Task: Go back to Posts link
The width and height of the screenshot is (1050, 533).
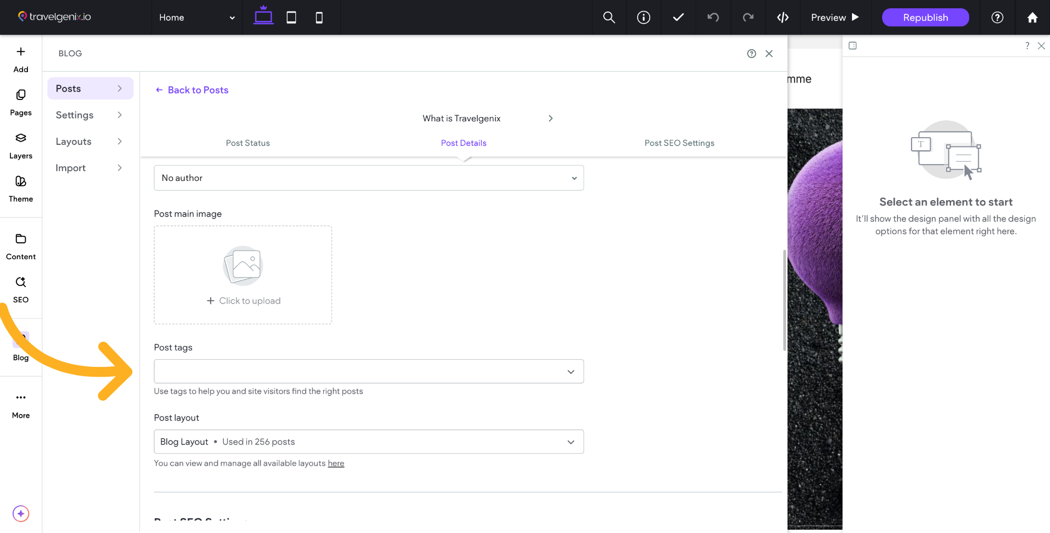Action: (x=192, y=90)
